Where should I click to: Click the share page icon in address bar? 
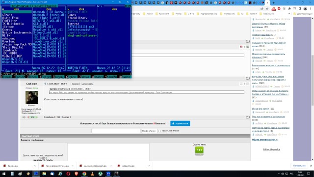click(262, 9)
